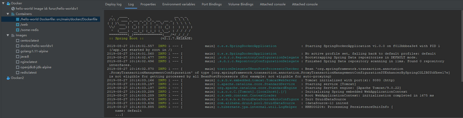Screen dimensions: 463x118
Task: Click 'HHH000204: Processing PersistenceUnitInfo' message
Action: [349, 107]
